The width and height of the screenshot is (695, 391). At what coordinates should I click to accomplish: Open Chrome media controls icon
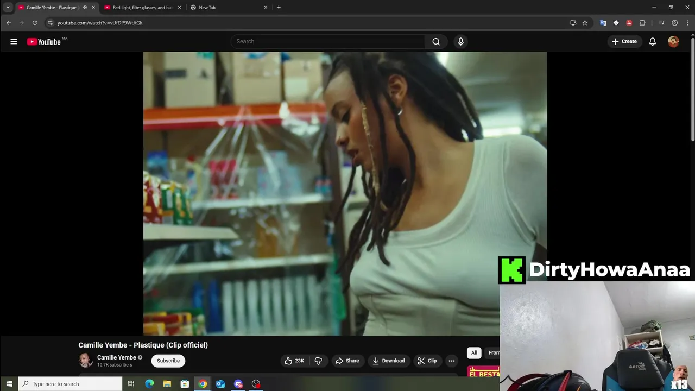coord(661,23)
